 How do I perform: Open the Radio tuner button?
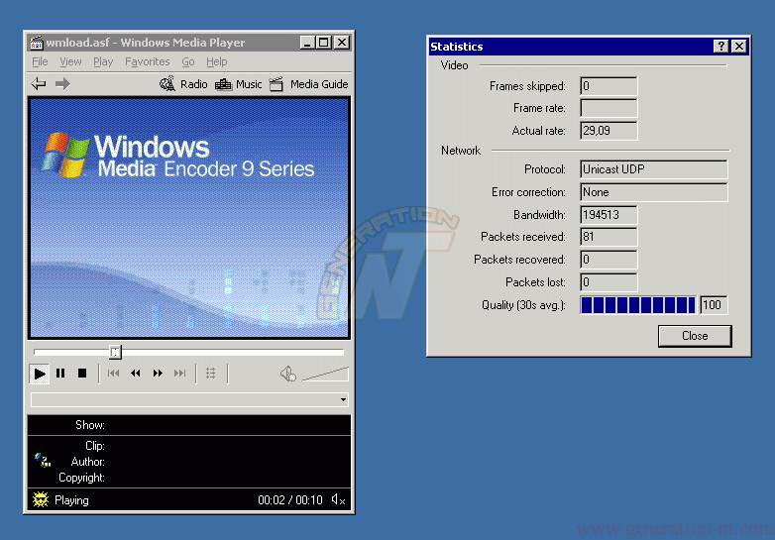click(x=183, y=84)
